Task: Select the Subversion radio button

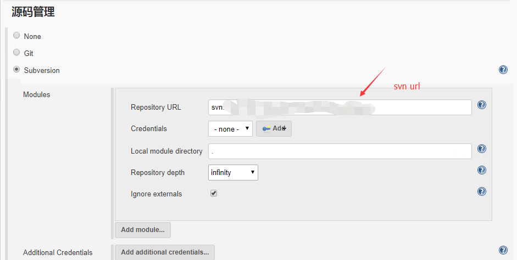Action: [x=16, y=70]
